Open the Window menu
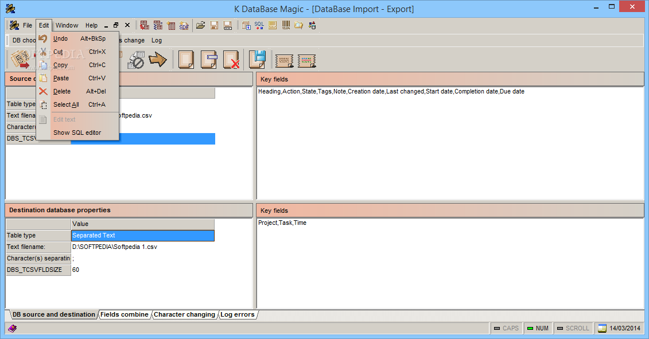Image resolution: width=649 pixels, height=339 pixels. click(x=67, y=25)
